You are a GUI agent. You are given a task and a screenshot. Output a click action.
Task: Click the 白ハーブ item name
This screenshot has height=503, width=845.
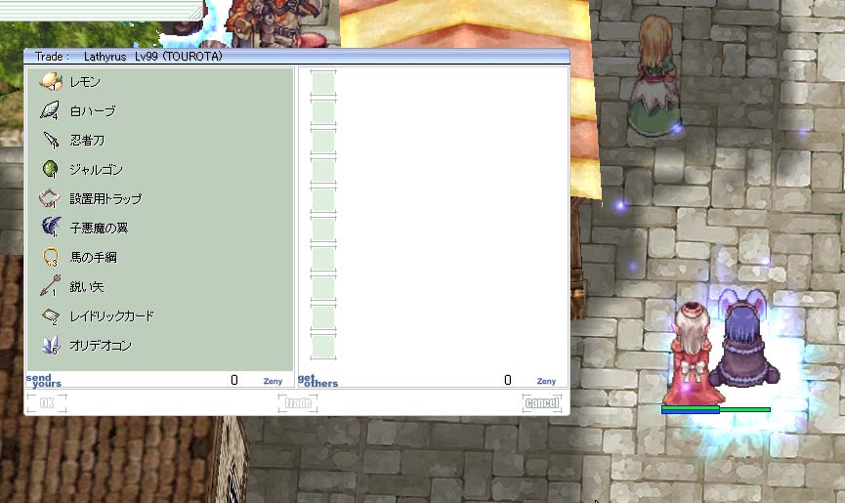[93, 111]
